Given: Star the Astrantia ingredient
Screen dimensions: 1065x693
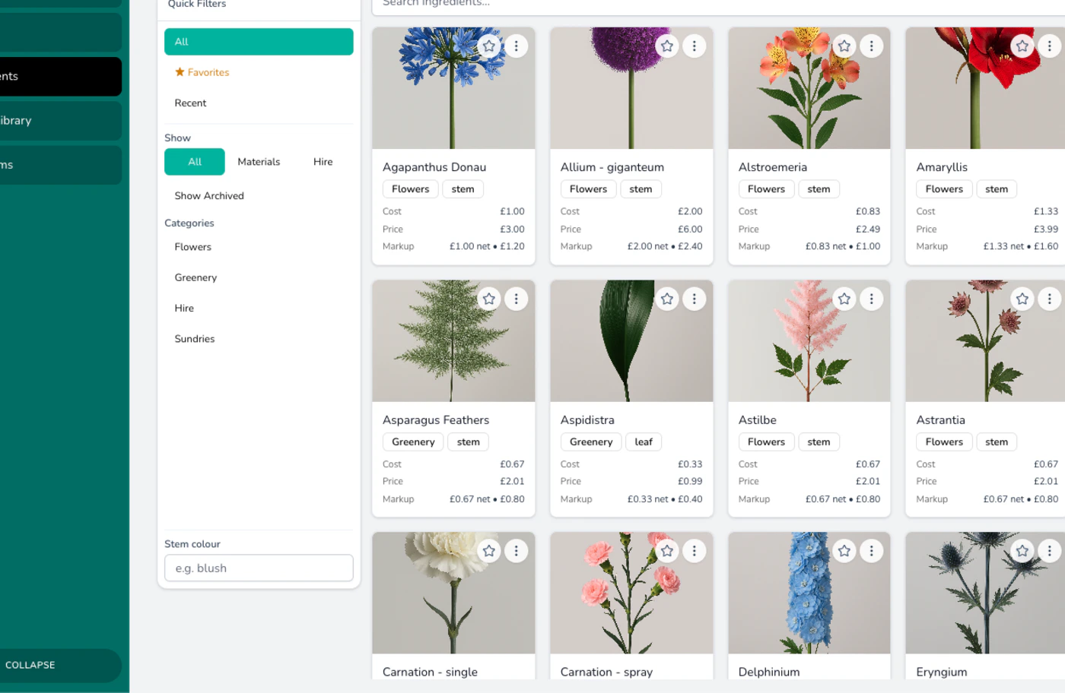Looking at the screenshot, I should 1022,299.
